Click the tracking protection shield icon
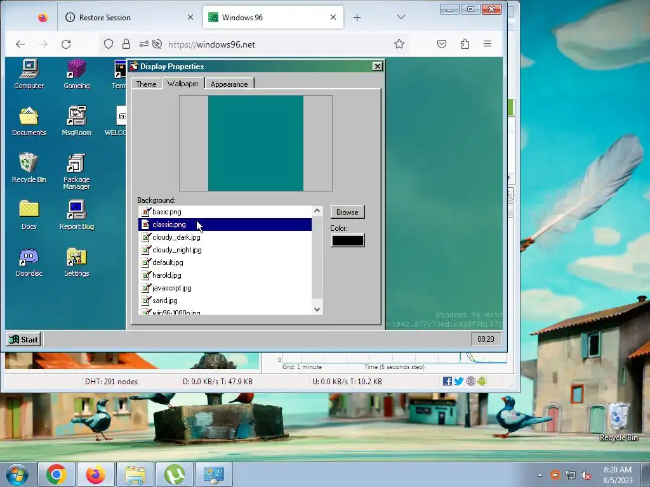The height and width of the screenshot is (487, 650). coord(108,44)
